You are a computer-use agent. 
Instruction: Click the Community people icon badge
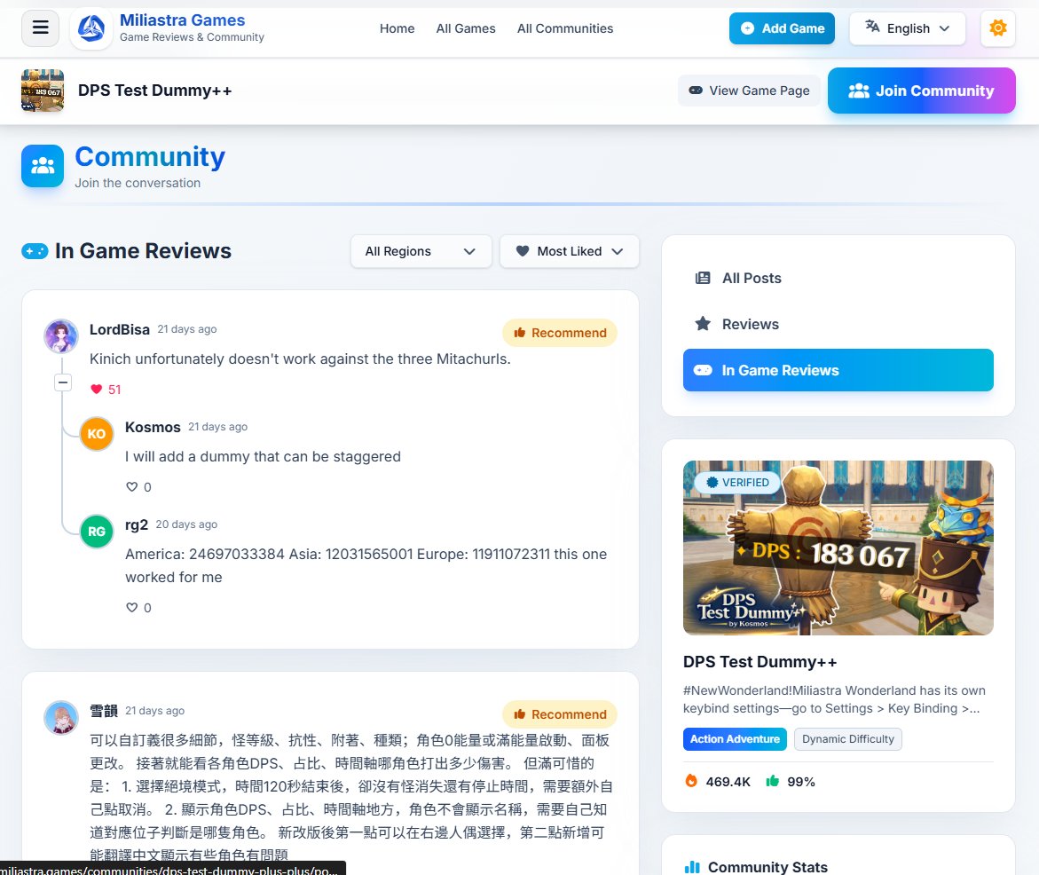pyautogui.click(x=43, y=166)
